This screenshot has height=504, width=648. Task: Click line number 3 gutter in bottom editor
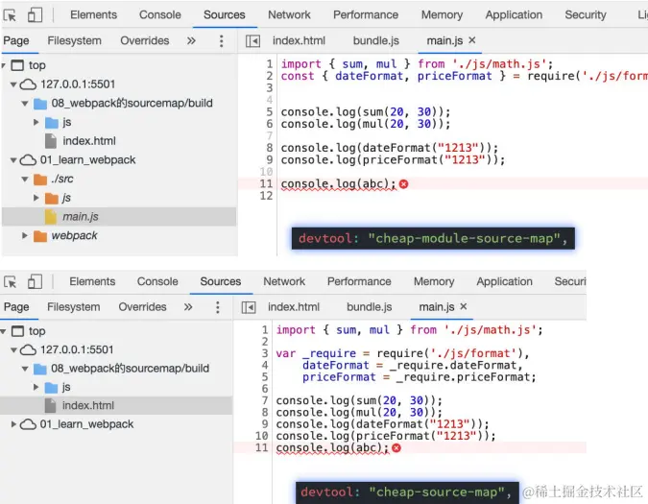click(x=265, y=353)
